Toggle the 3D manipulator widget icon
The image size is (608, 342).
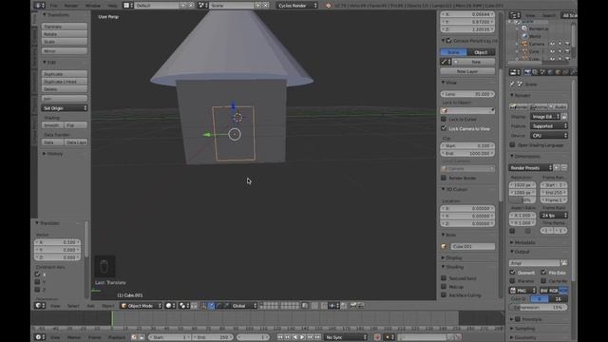[x=203, y=306]
